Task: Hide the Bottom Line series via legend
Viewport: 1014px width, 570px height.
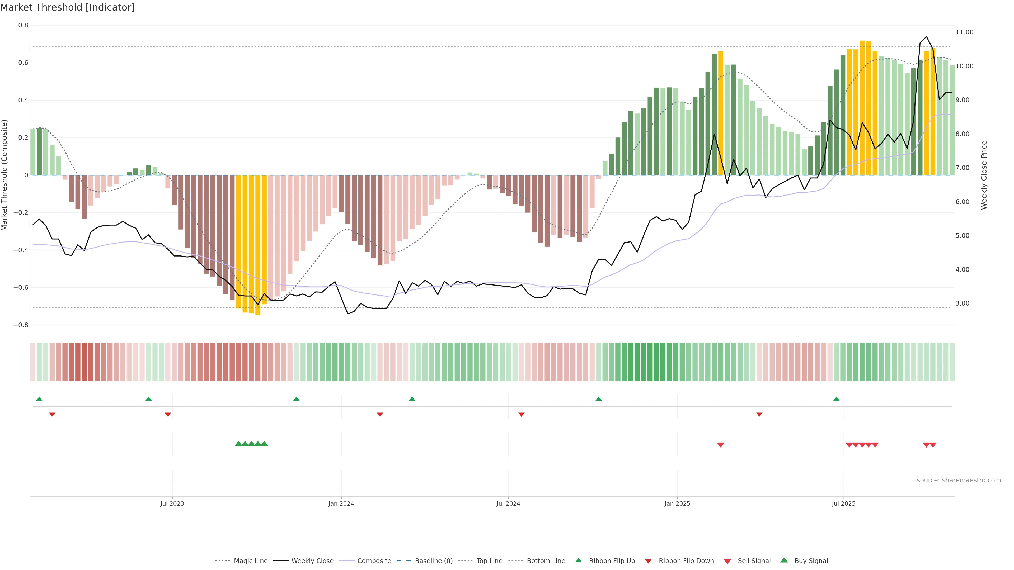Action: (x=546, y=561)
